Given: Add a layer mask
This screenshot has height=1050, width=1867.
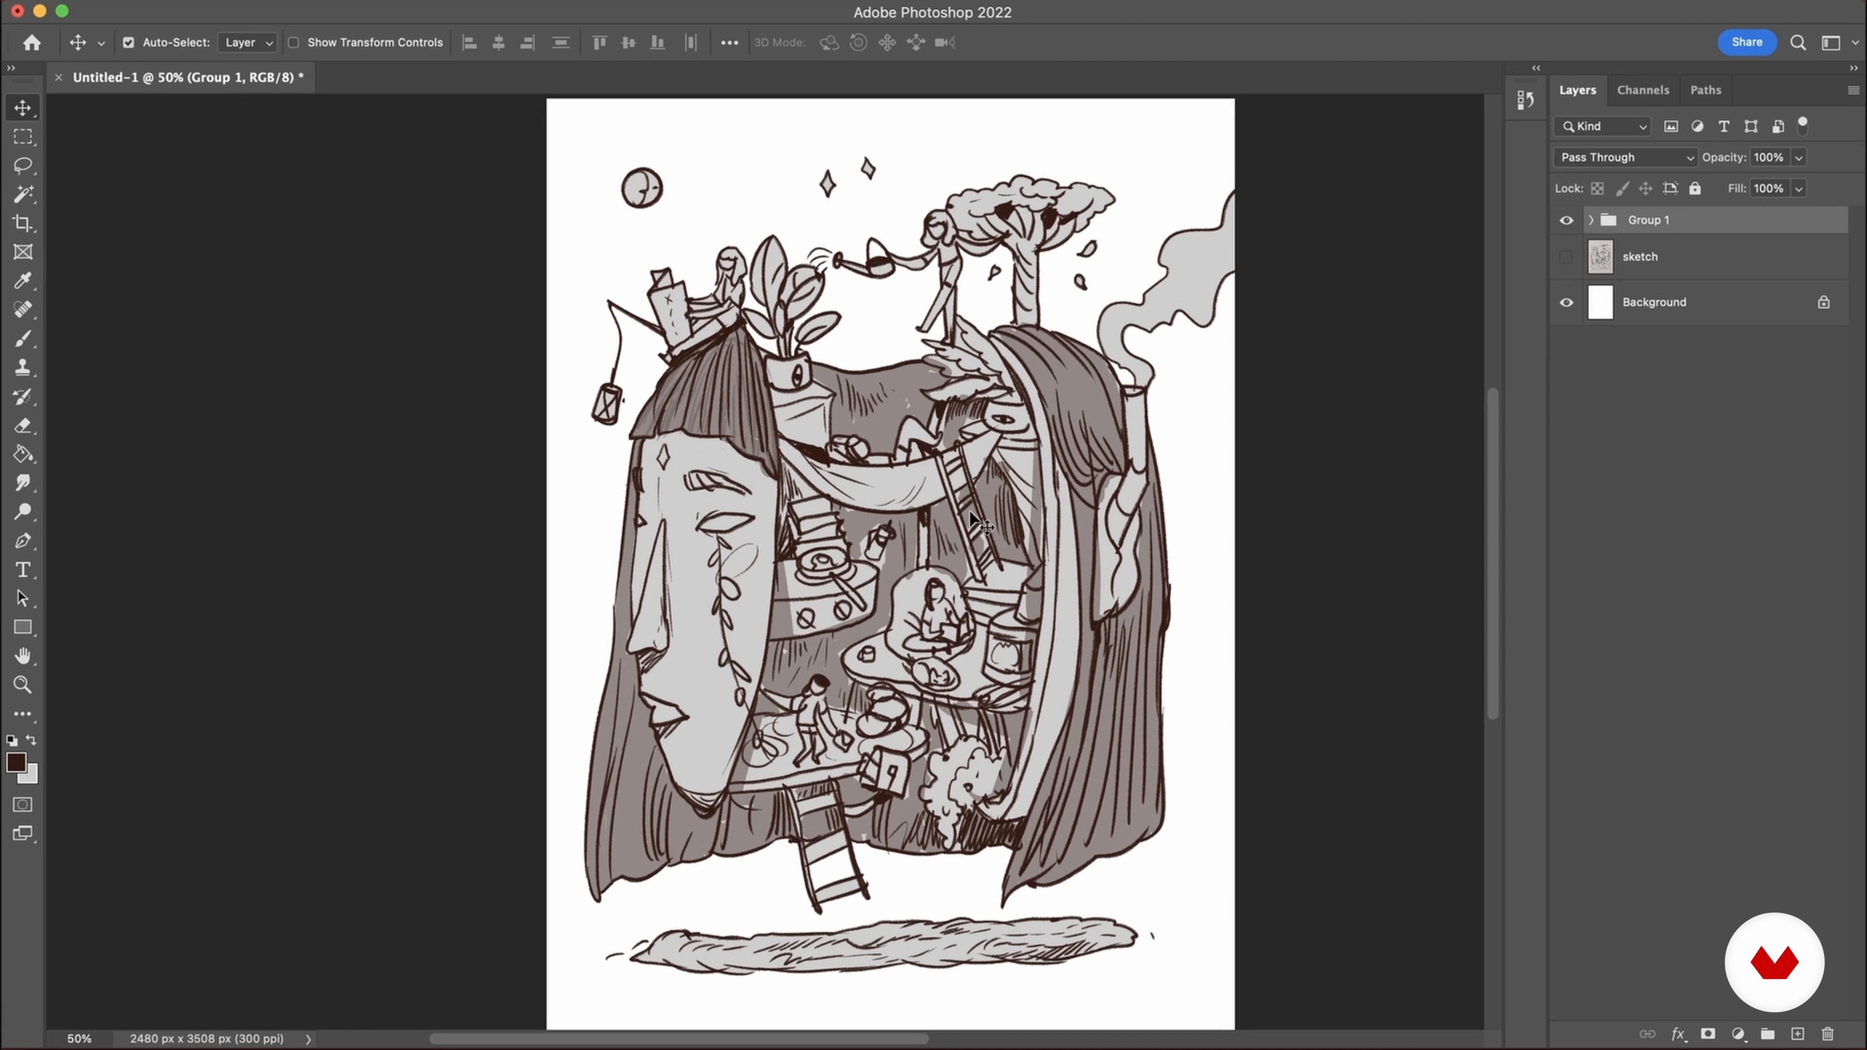Looking at the screenshot, I should [1708, 1034].
